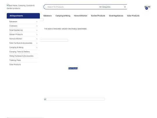Open Home & Kitchen link in the sidebar
This screenshot has width=157, height=118.
point(15,39)
